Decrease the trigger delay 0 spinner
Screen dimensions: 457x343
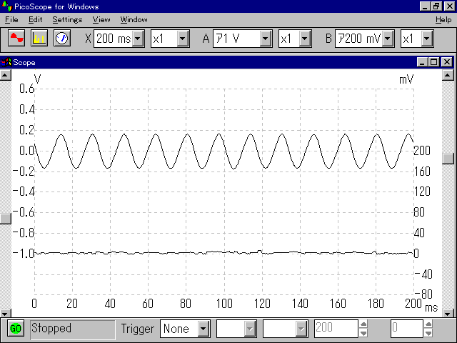click(428, 333)
